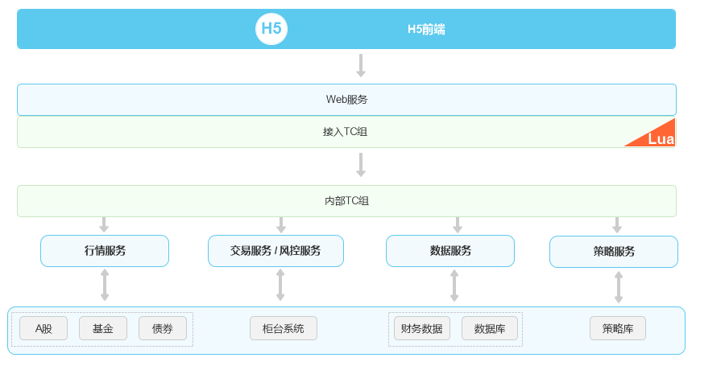Screen dimensions: 725x370
Task: Select the 数据库 button
Action: click(x=490, y=328)
